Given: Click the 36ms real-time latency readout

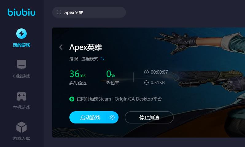Looking at the screenshot, I should pos(78,74).
